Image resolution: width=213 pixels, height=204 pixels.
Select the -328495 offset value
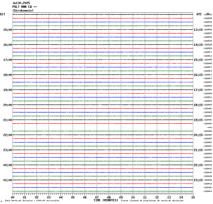point(207,60)
